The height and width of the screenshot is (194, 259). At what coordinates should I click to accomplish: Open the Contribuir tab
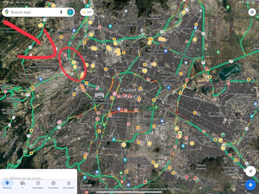click(53, 185)
